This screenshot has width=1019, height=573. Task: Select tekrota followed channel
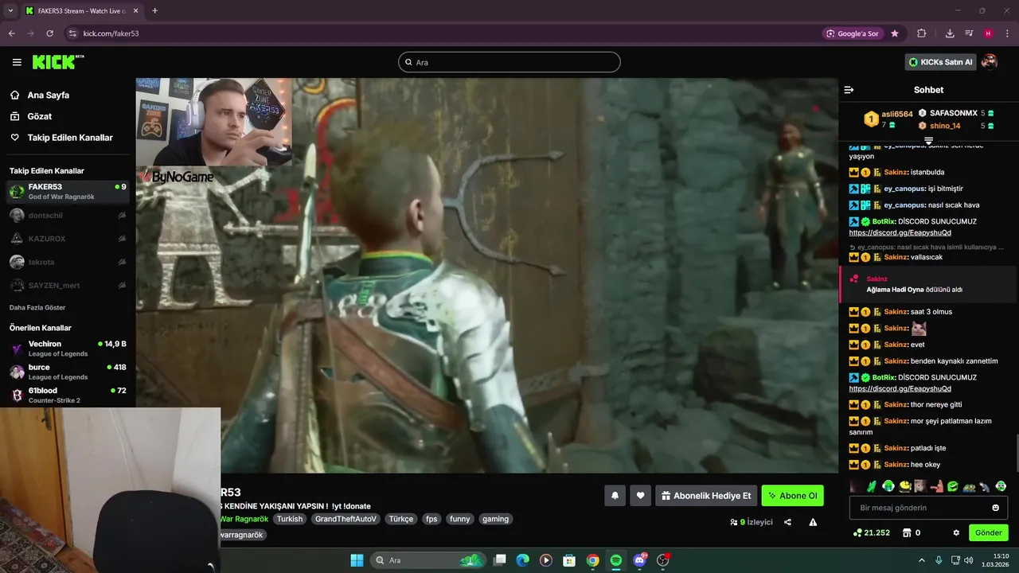coord(68,262)
